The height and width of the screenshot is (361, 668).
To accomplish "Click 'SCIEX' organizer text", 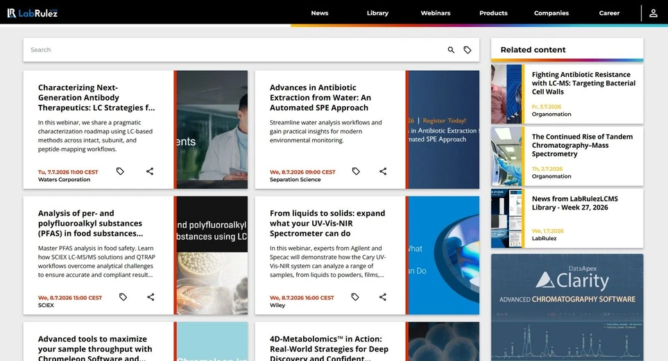I will 46,305.
